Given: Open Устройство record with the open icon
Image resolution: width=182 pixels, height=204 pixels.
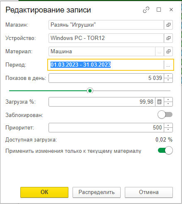Looking at the screenshot, I should (x=168, y=38).
